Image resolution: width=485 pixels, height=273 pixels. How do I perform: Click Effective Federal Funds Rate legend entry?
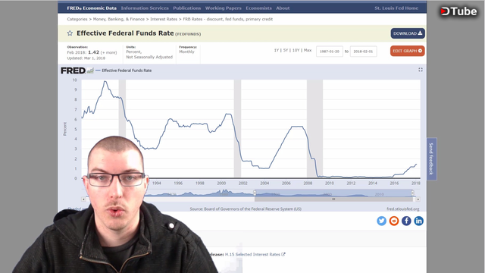[124, 71]
